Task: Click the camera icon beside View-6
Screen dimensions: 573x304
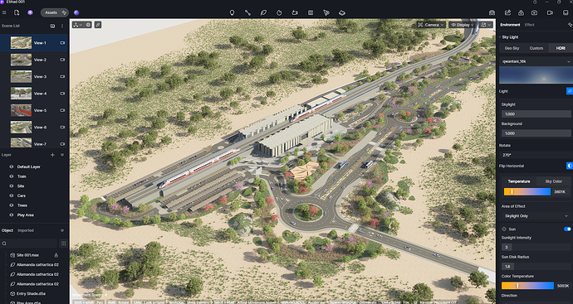Action: (x=62, y=128)
